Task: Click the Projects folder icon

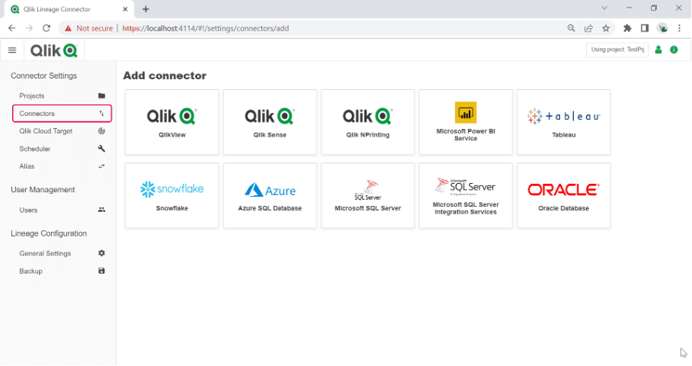Action: pos(101,95)
